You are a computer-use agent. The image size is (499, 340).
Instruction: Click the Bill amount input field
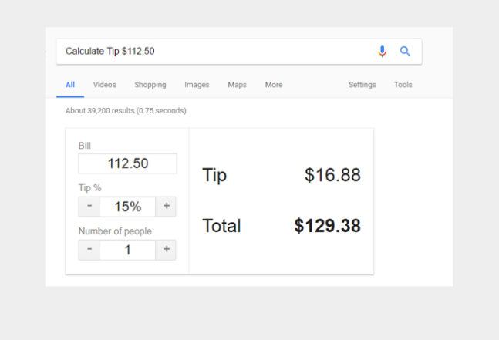click(x=127, y=163)
